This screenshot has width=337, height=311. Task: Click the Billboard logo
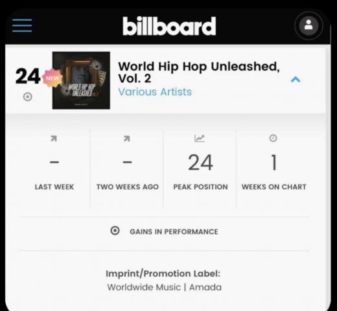click(x=169, y=26)
